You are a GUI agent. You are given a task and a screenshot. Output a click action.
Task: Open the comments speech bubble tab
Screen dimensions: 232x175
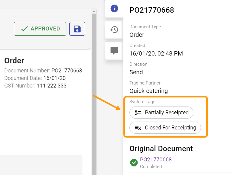(x=114, y=51)
